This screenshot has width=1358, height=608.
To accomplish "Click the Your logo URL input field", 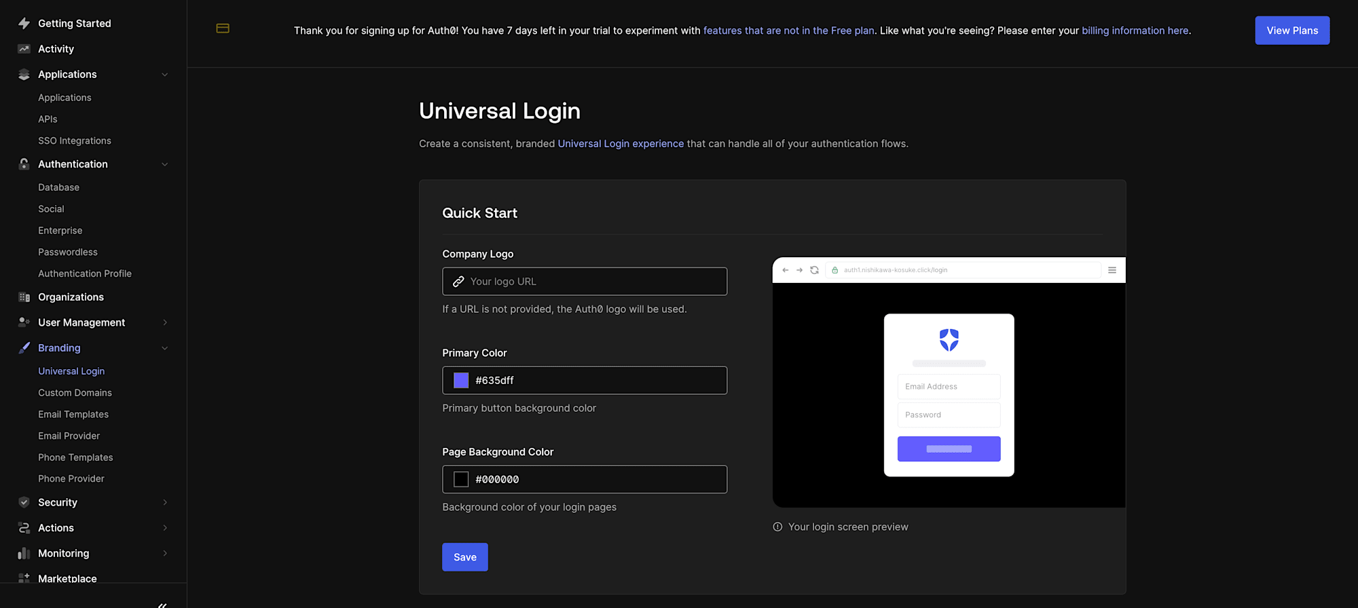I will point(585,281).
